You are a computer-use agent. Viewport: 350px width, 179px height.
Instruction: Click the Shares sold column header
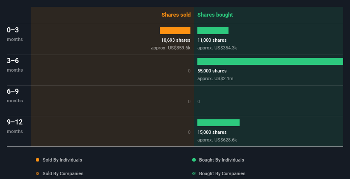[x=176, y=15]
